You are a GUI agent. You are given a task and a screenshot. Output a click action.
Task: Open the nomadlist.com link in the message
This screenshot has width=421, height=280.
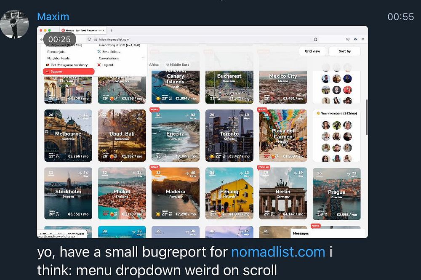[278, 252]
